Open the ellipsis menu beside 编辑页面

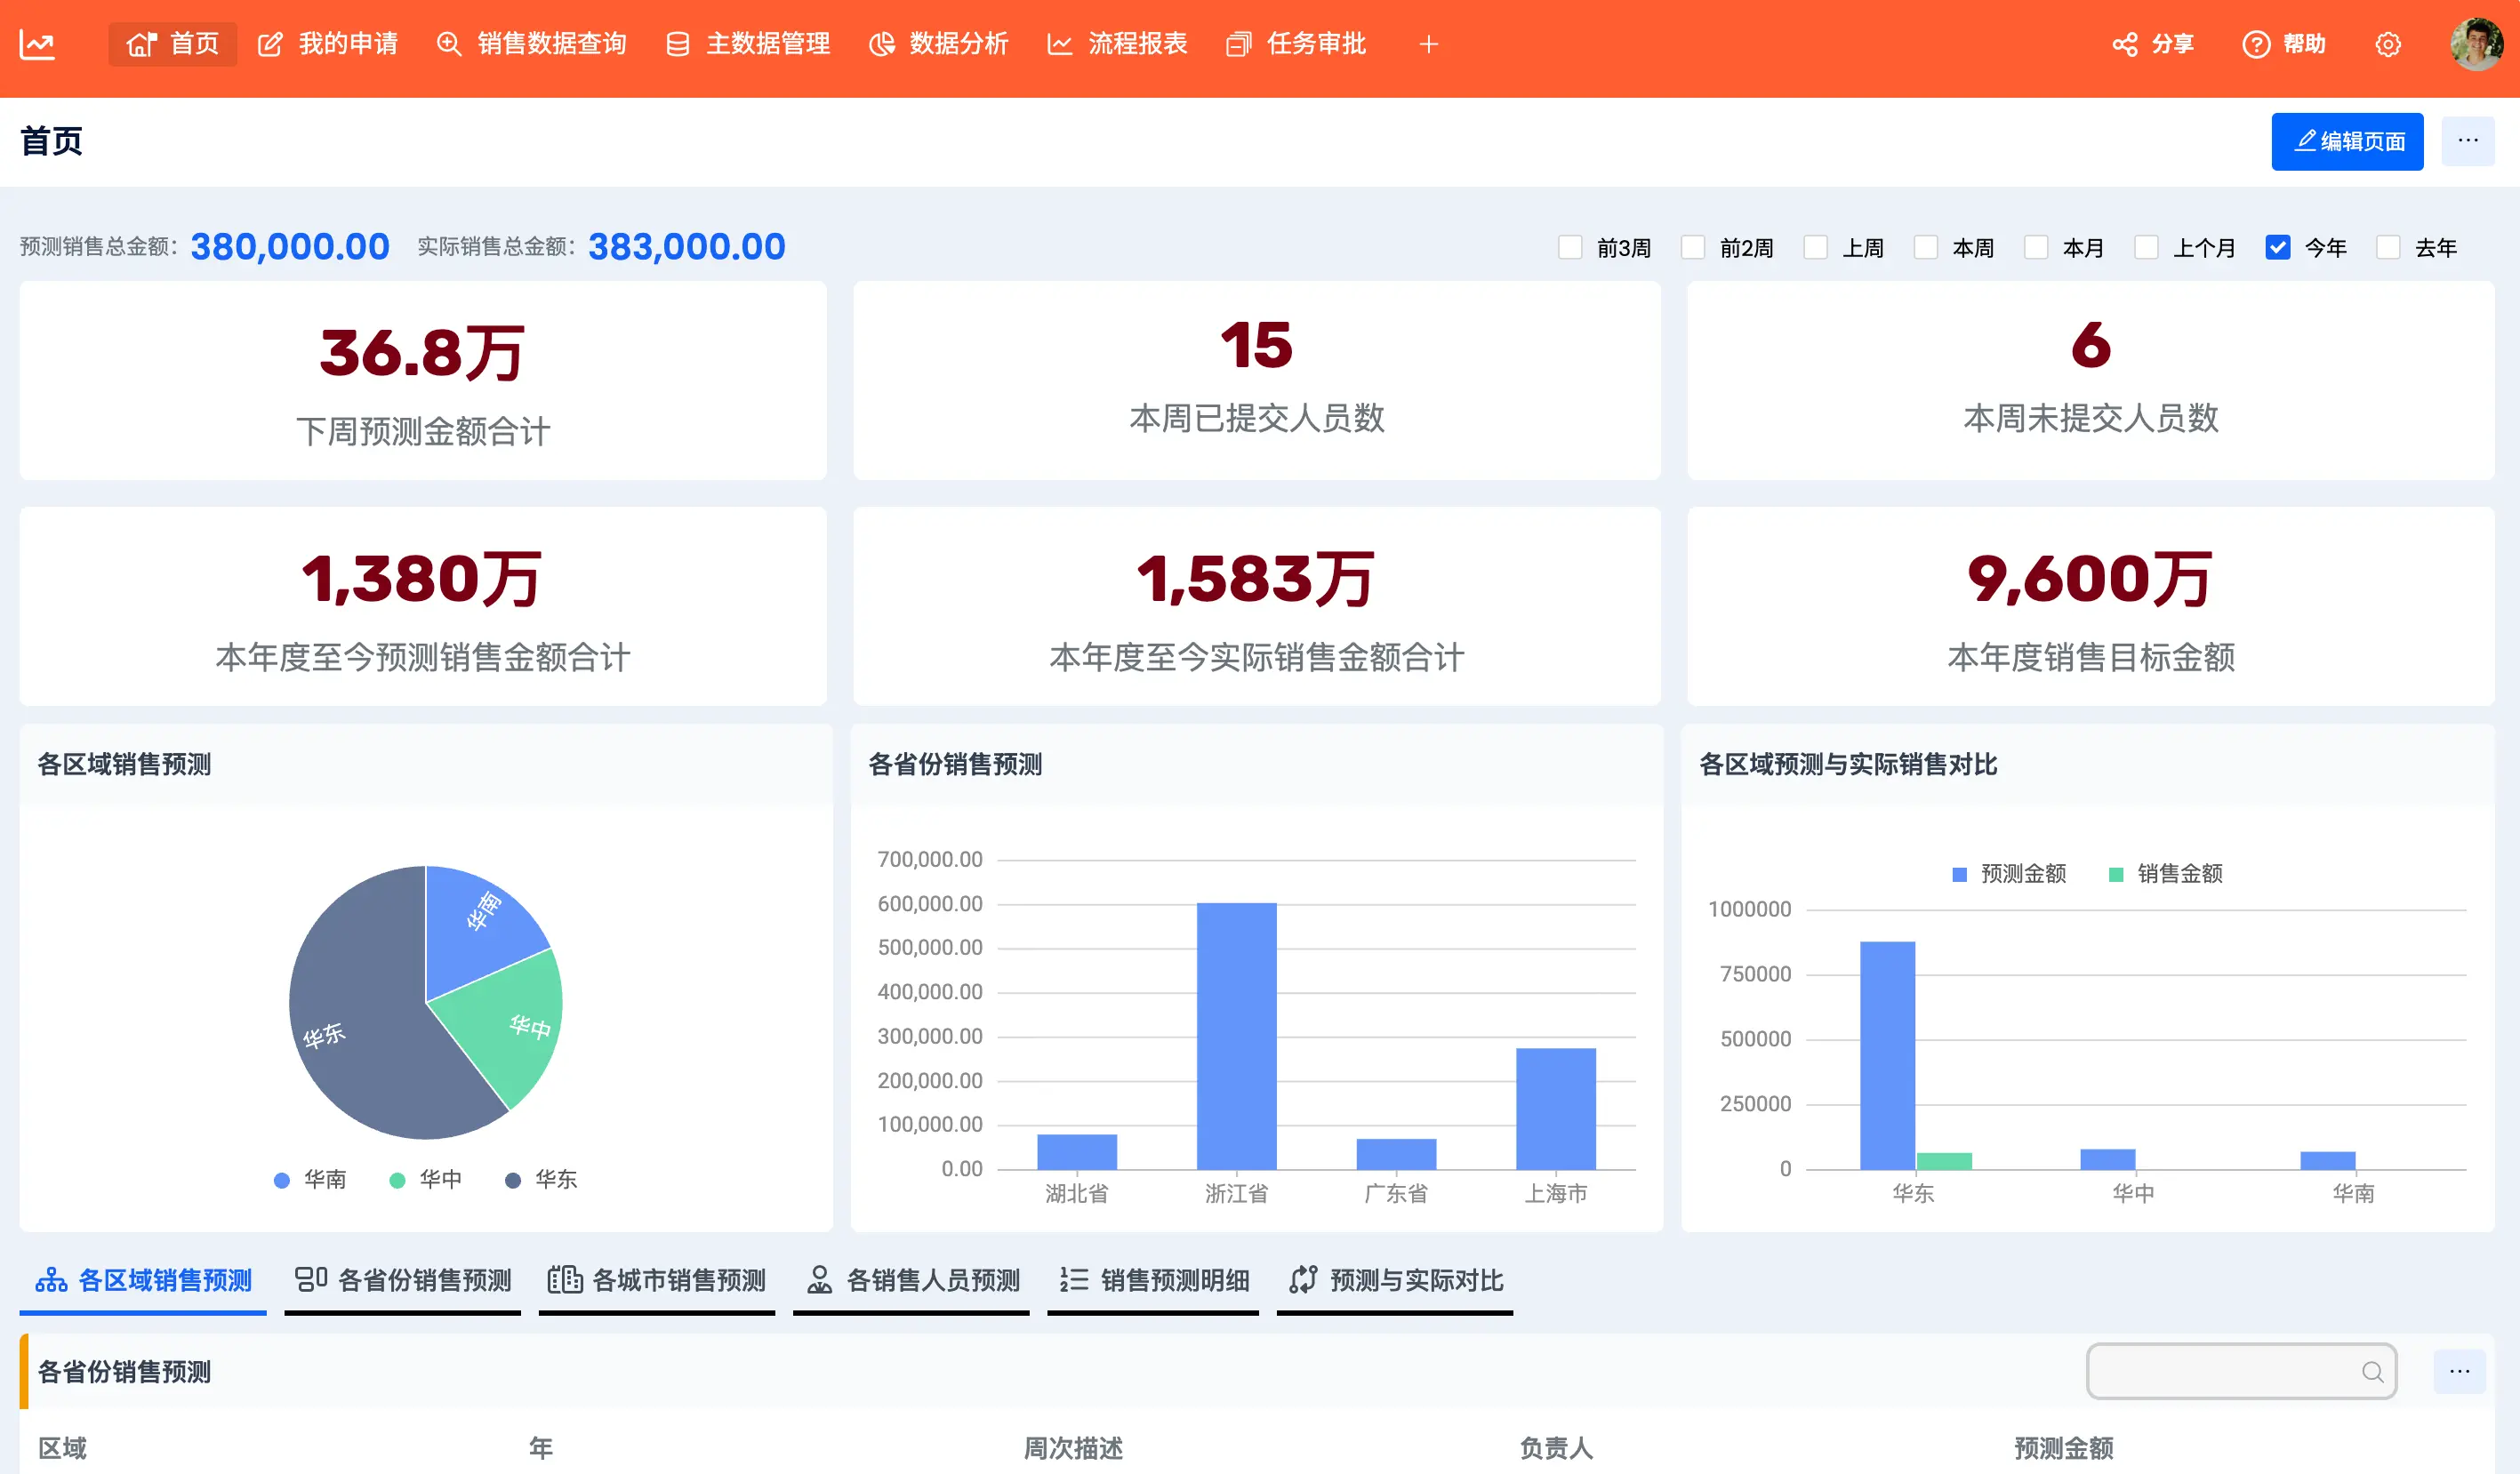(2467, 141)
